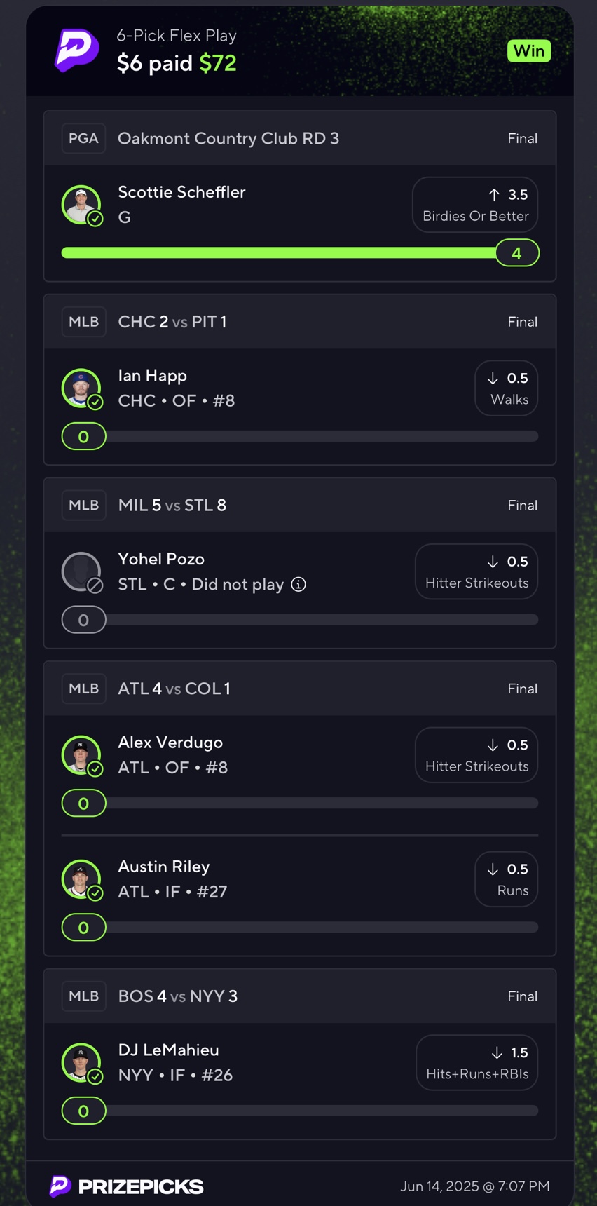
Task: Select DJ LeMahieu's player avatar
Action: point(82,1063)
